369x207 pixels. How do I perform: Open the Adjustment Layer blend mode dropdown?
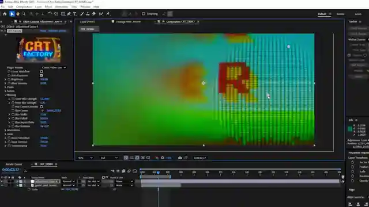tap(69, 182)
